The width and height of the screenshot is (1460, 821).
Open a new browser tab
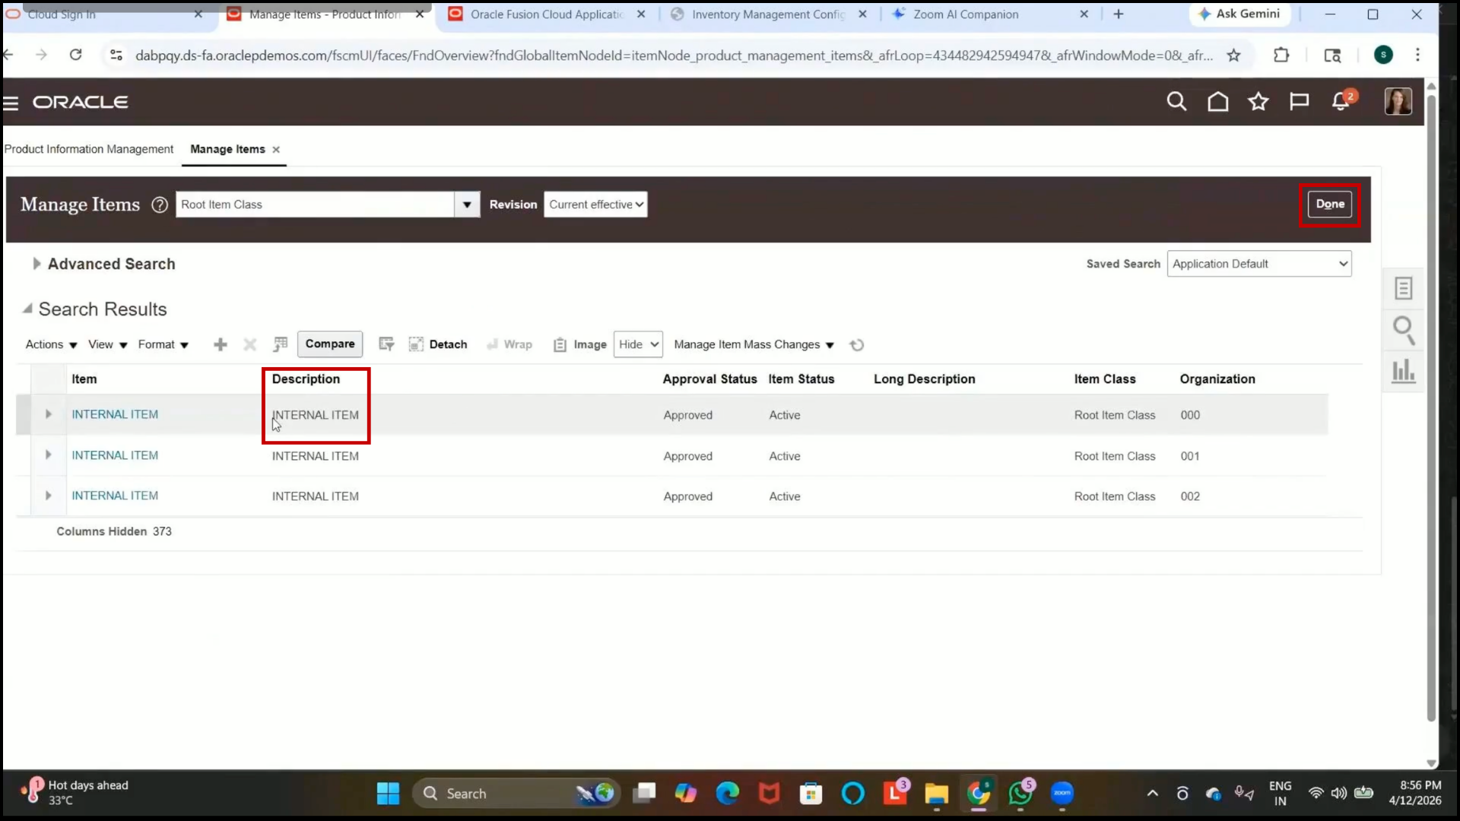(x=1119, y=14)
